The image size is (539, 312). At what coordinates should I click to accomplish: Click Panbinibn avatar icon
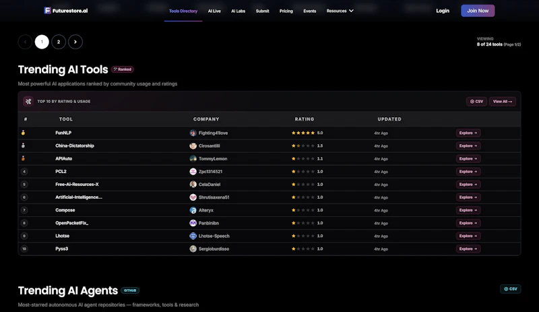[193, 223]
